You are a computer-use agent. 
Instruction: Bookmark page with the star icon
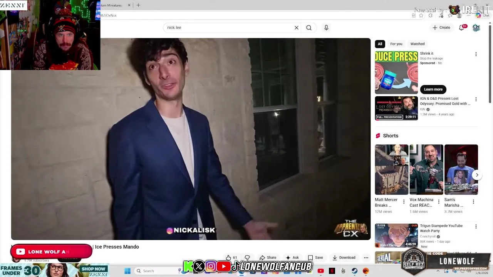tap(421, 15)
